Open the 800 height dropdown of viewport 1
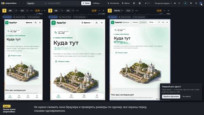The height and width of the screenshot is (115, 204). point(24,11)
